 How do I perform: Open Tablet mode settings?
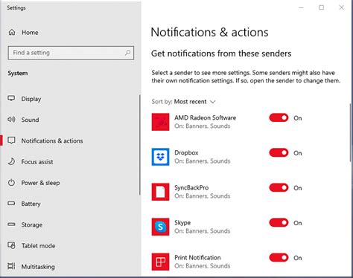38,246
